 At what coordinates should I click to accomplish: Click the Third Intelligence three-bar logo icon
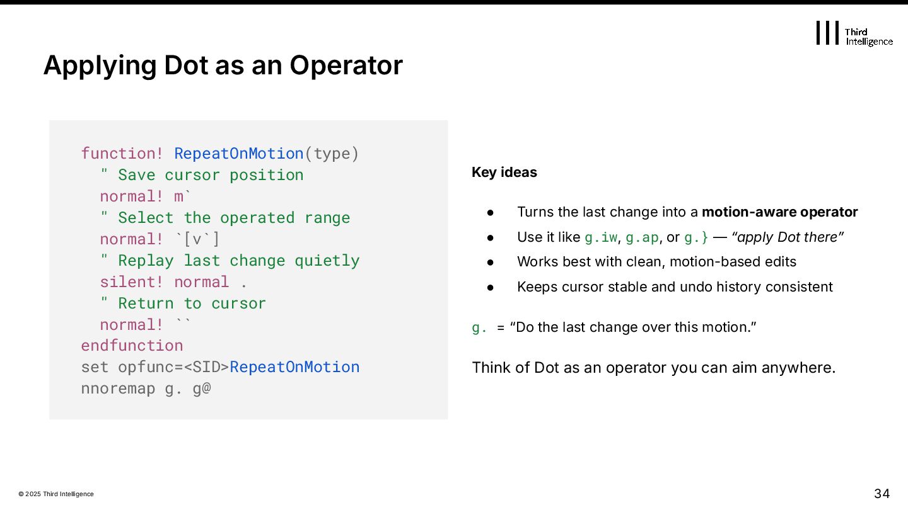click(827, 33)
